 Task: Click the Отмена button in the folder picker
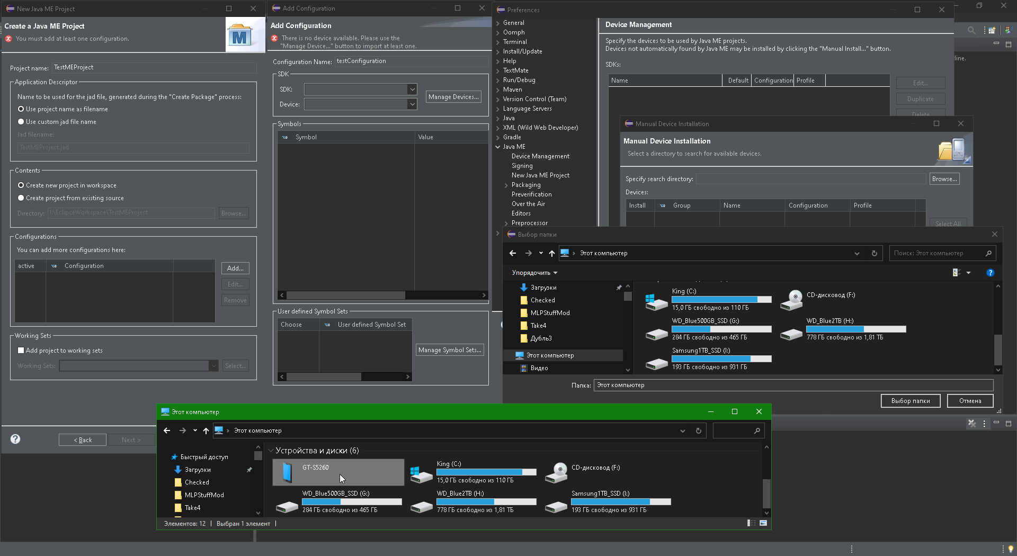tap(970, 401)
